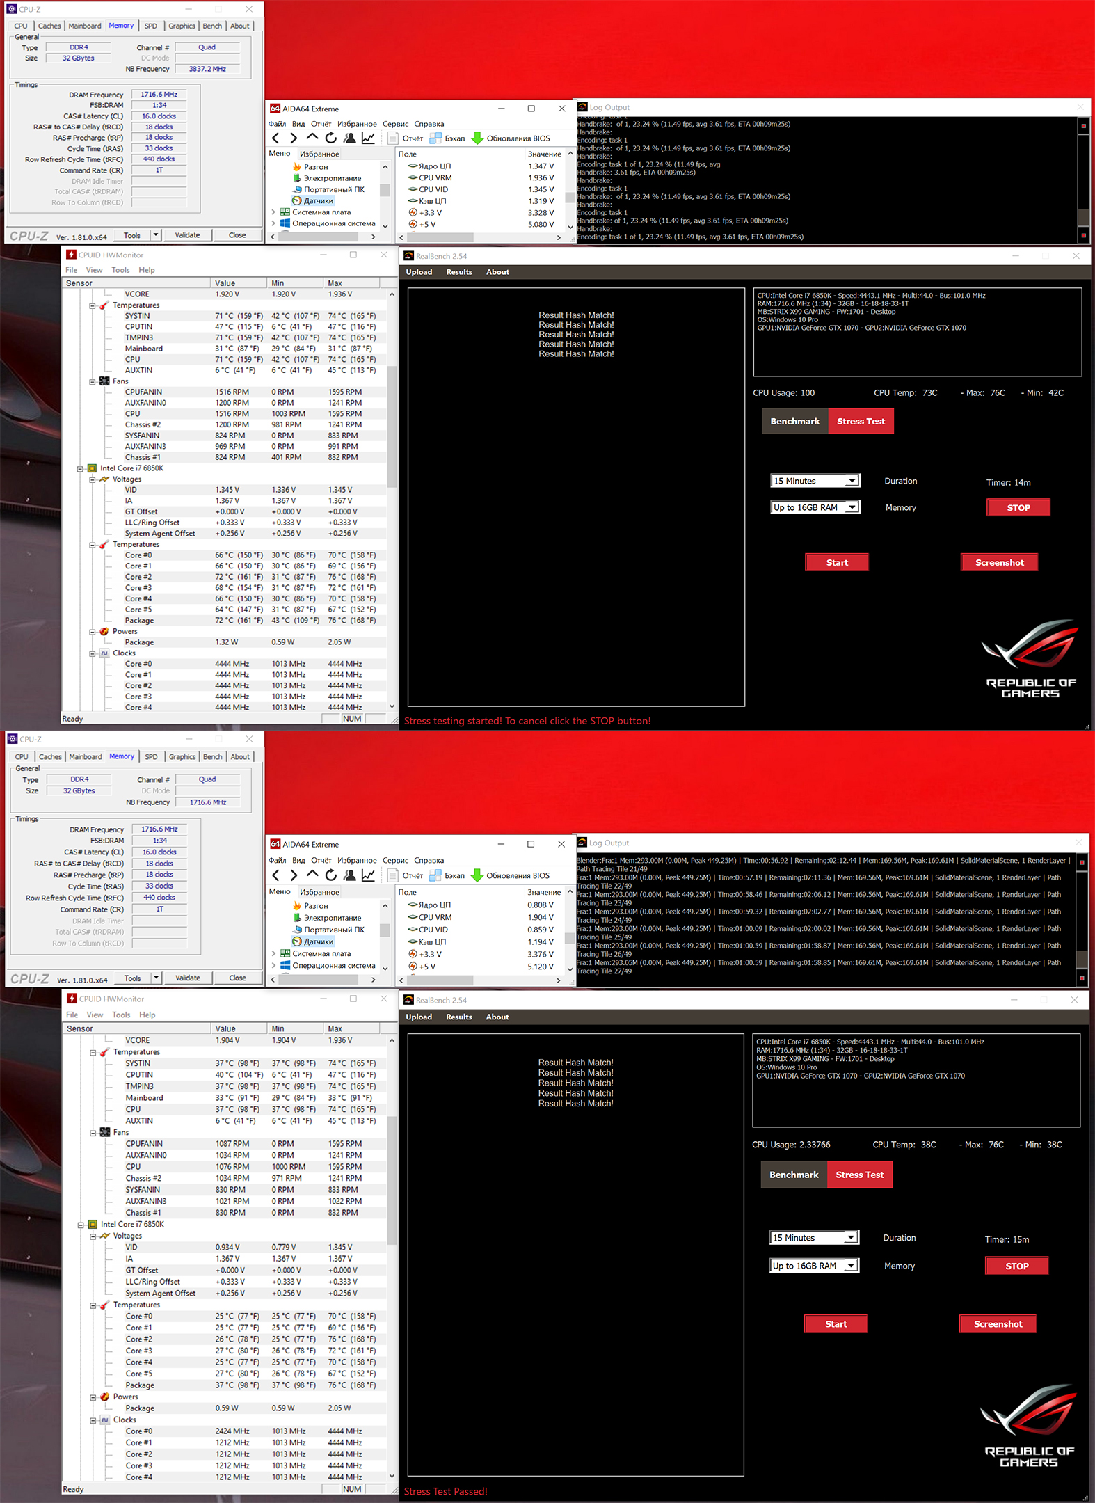This screenshot has width=1095, height=1503.
Task: Open the graph icon in the lower AIDA64 toolbar
Action: click(368, 875)
